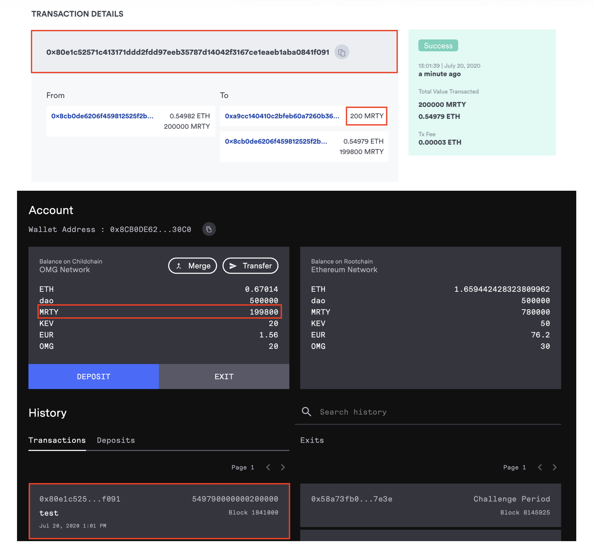Click the OMG Network childchain label
The height and width of the screenshot is (550, 594).
click(65, 270)
